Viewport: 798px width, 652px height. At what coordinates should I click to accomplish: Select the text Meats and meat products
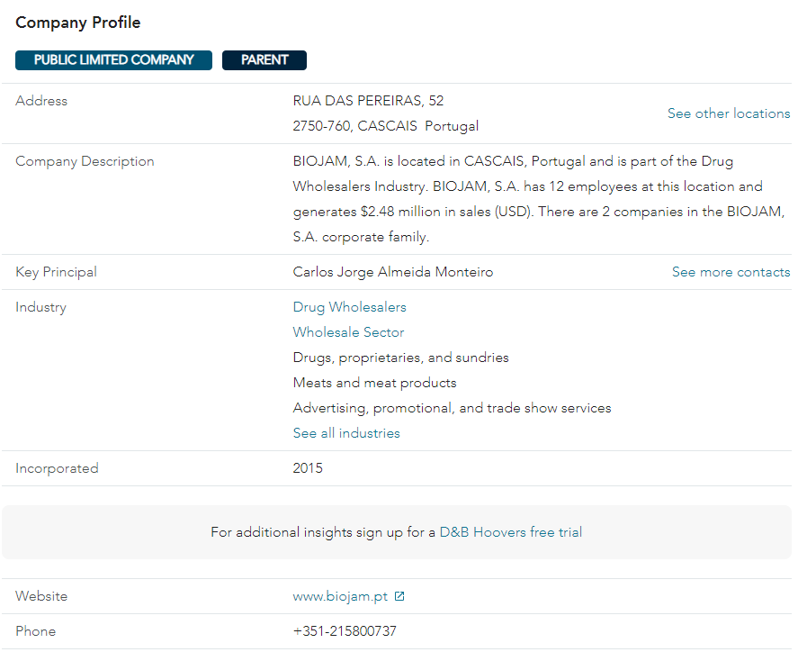tap(374, 383)
